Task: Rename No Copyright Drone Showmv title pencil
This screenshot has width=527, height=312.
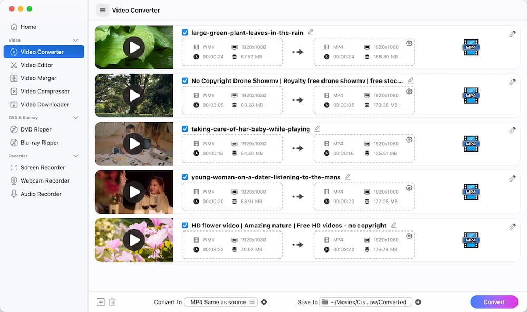Action: [411, 80]
